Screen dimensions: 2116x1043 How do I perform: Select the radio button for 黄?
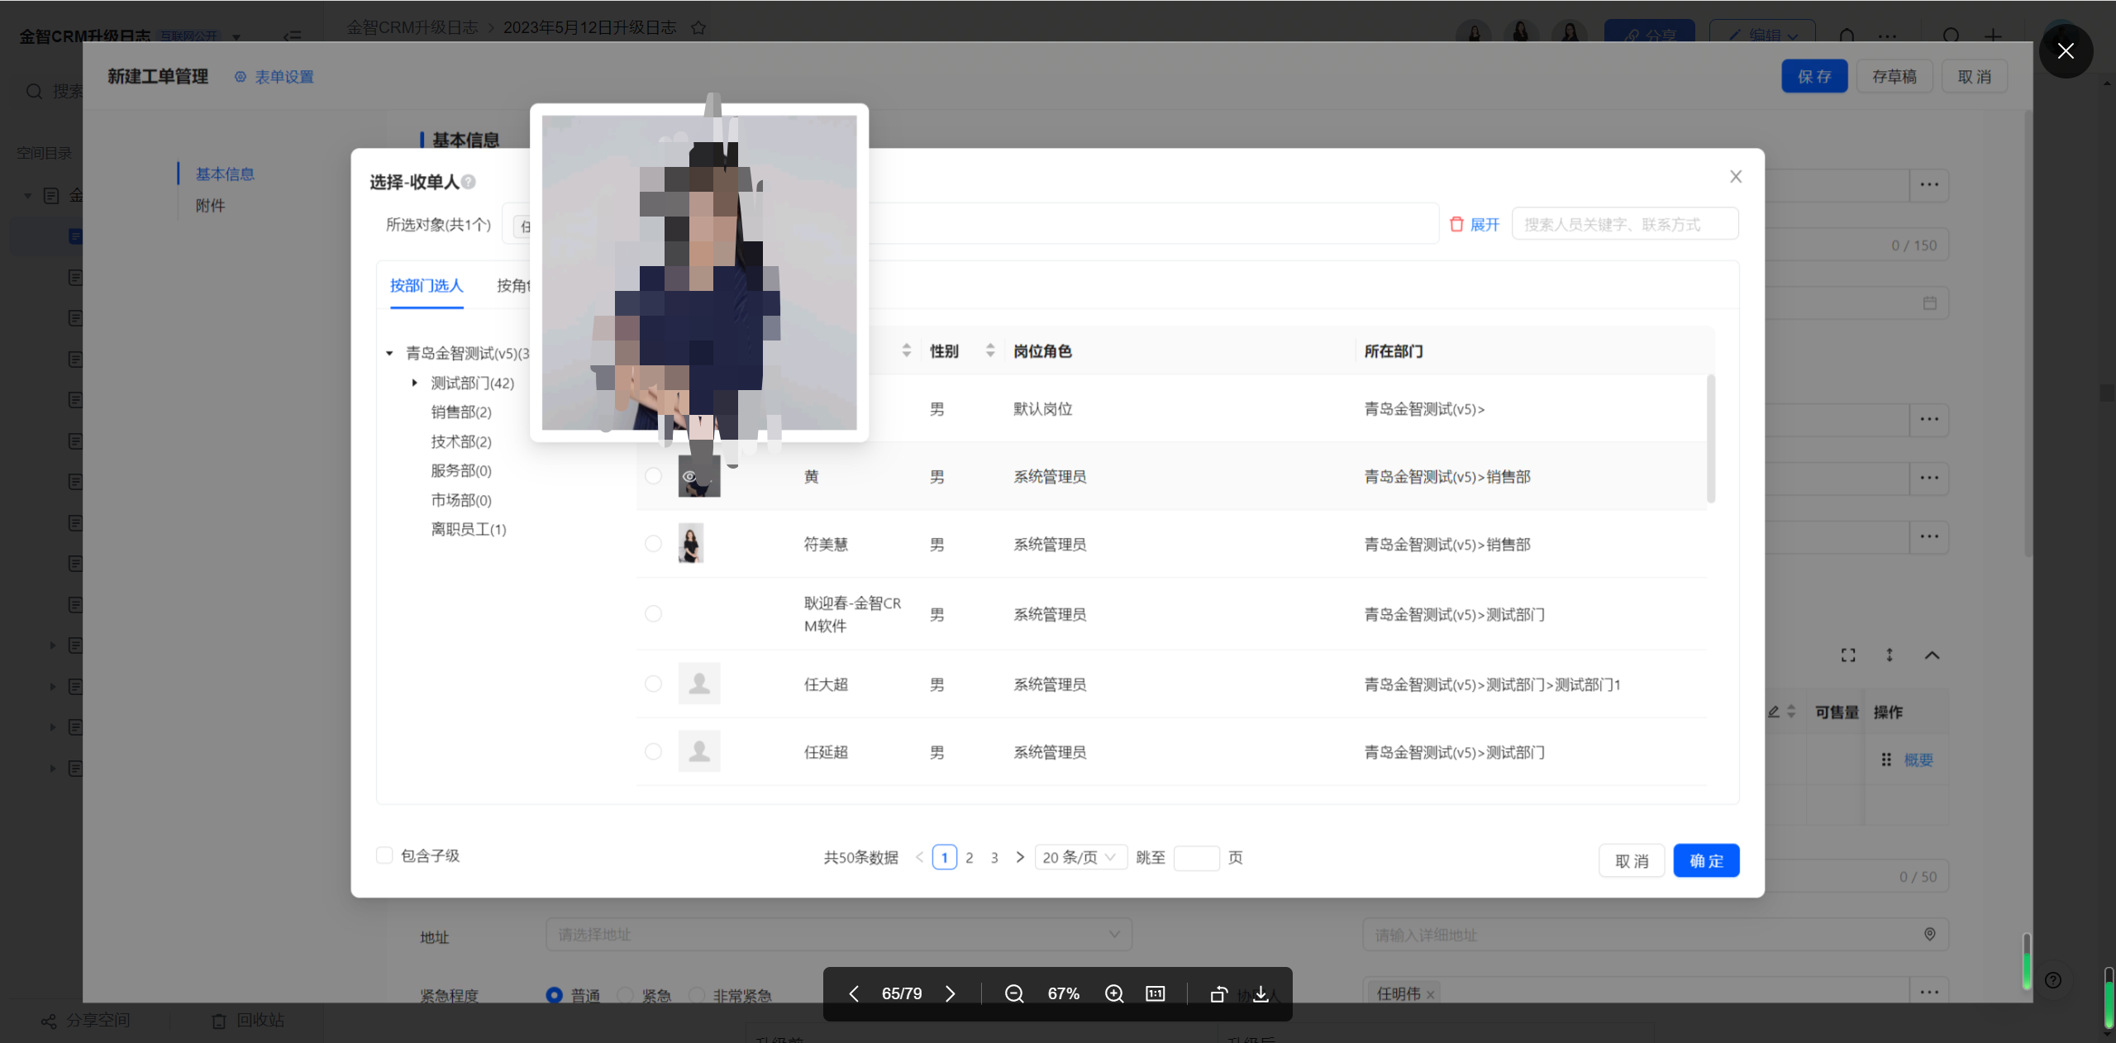tap(653, 476)
